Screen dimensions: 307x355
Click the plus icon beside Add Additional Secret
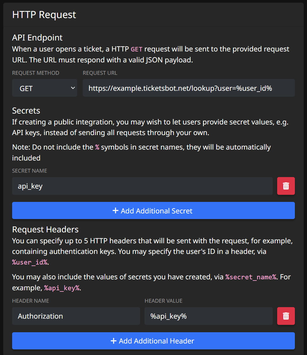click(115, 210)
